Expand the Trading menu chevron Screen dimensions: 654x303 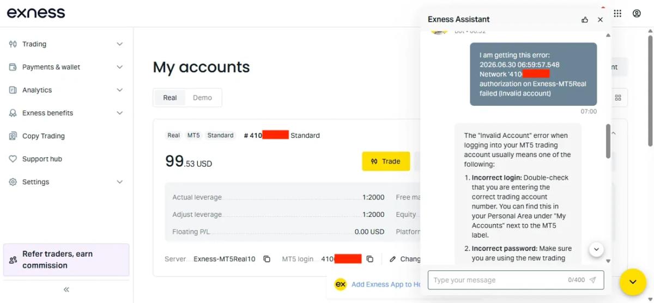[x=120, y=44]
